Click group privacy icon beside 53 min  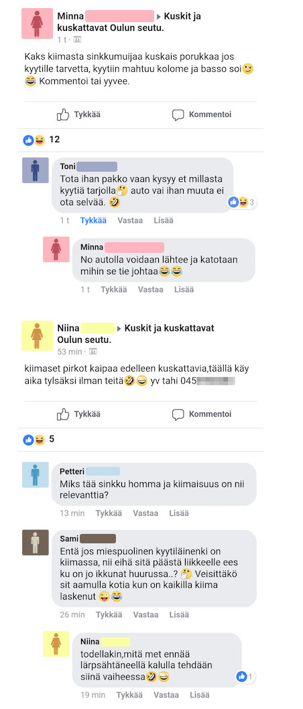pyautogui.click(x=92, y=351)
